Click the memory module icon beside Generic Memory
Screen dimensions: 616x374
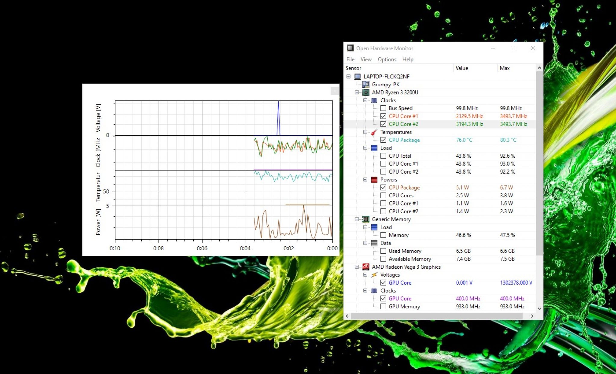(366, 219)
